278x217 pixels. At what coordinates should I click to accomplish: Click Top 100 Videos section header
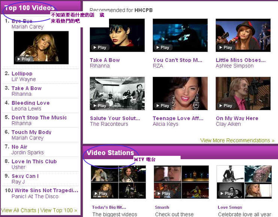30,8
